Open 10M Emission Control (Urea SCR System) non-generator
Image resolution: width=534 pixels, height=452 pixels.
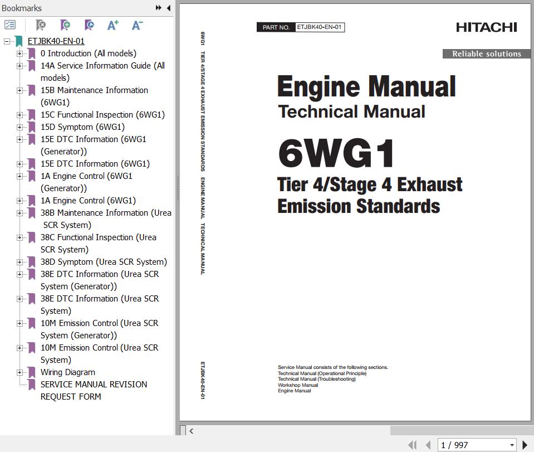point(100,354)
